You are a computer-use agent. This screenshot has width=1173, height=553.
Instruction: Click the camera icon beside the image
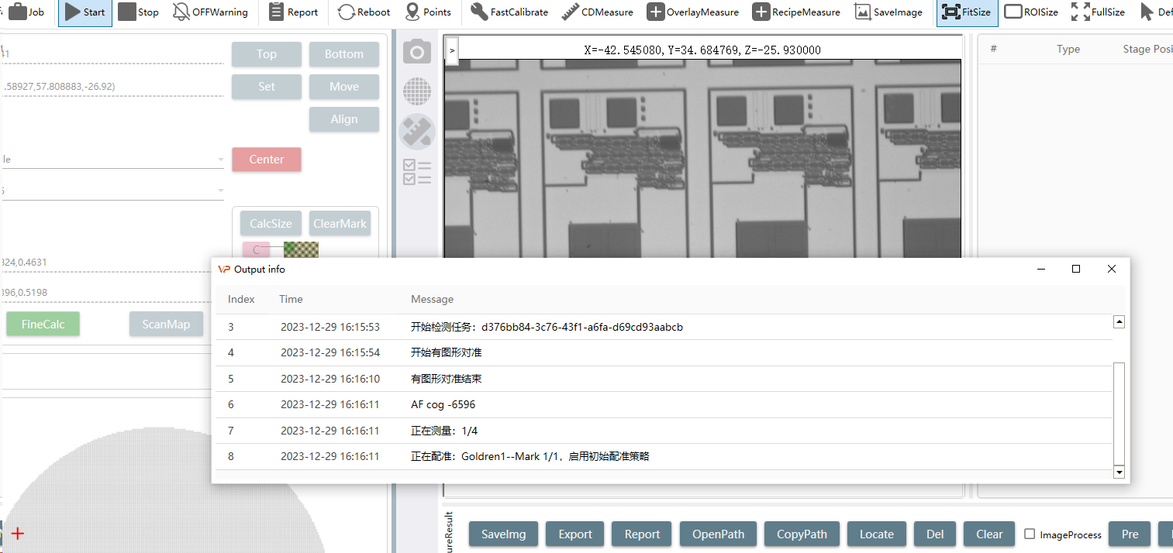[417, 52]
